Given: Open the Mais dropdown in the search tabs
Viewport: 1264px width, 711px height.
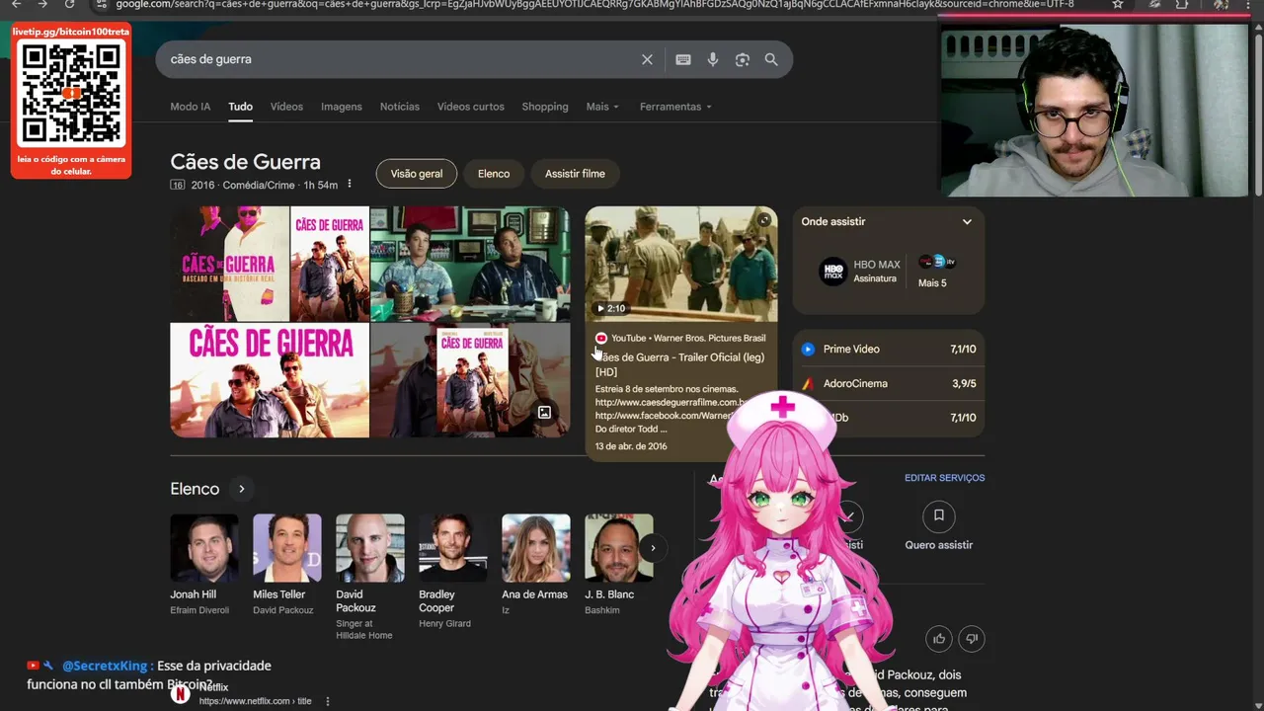Looking at the screenshot, I should click(602, 107).
